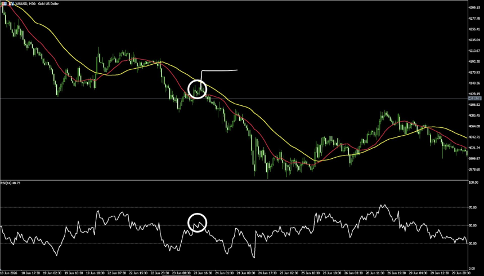Click the 4149.56 price scale label
The width and height of the screenshot is (484, 276).
(474, 83)
